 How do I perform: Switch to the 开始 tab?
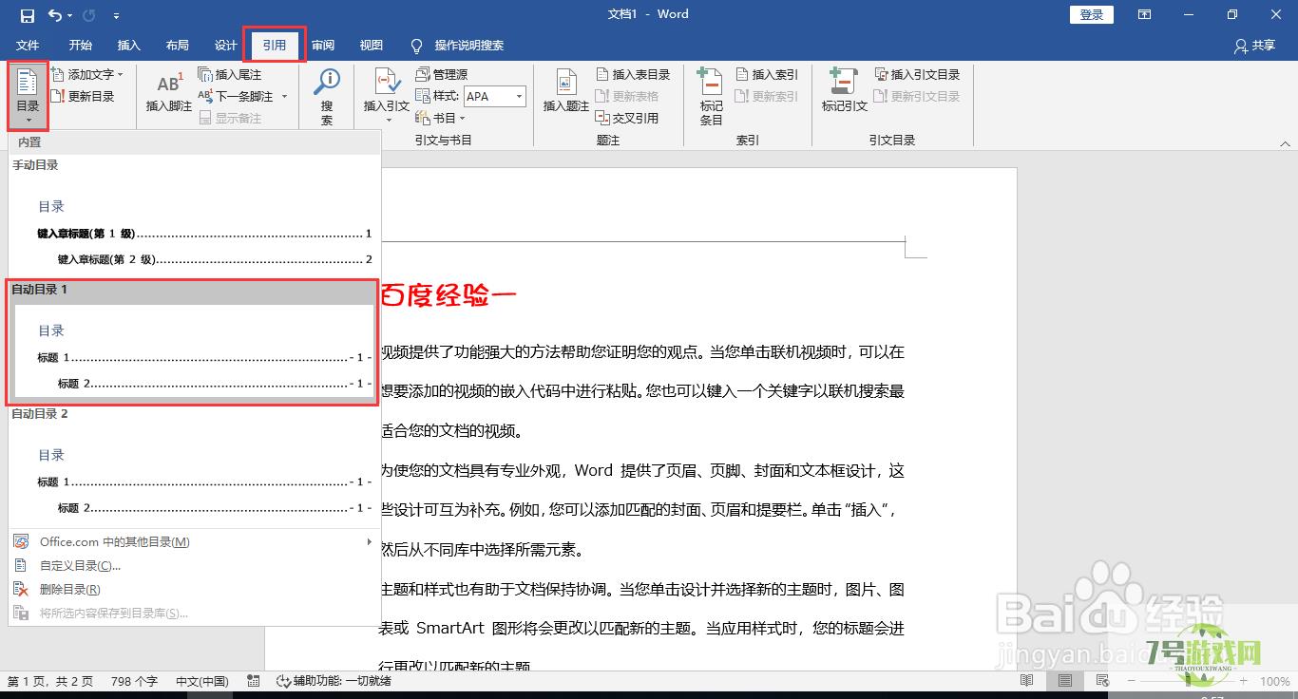80,46
